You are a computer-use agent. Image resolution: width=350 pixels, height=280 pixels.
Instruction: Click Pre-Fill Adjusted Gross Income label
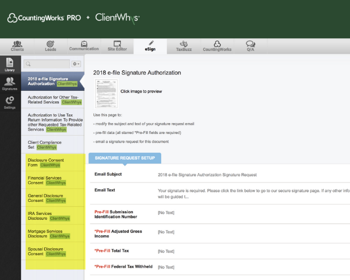coord(118,234)
